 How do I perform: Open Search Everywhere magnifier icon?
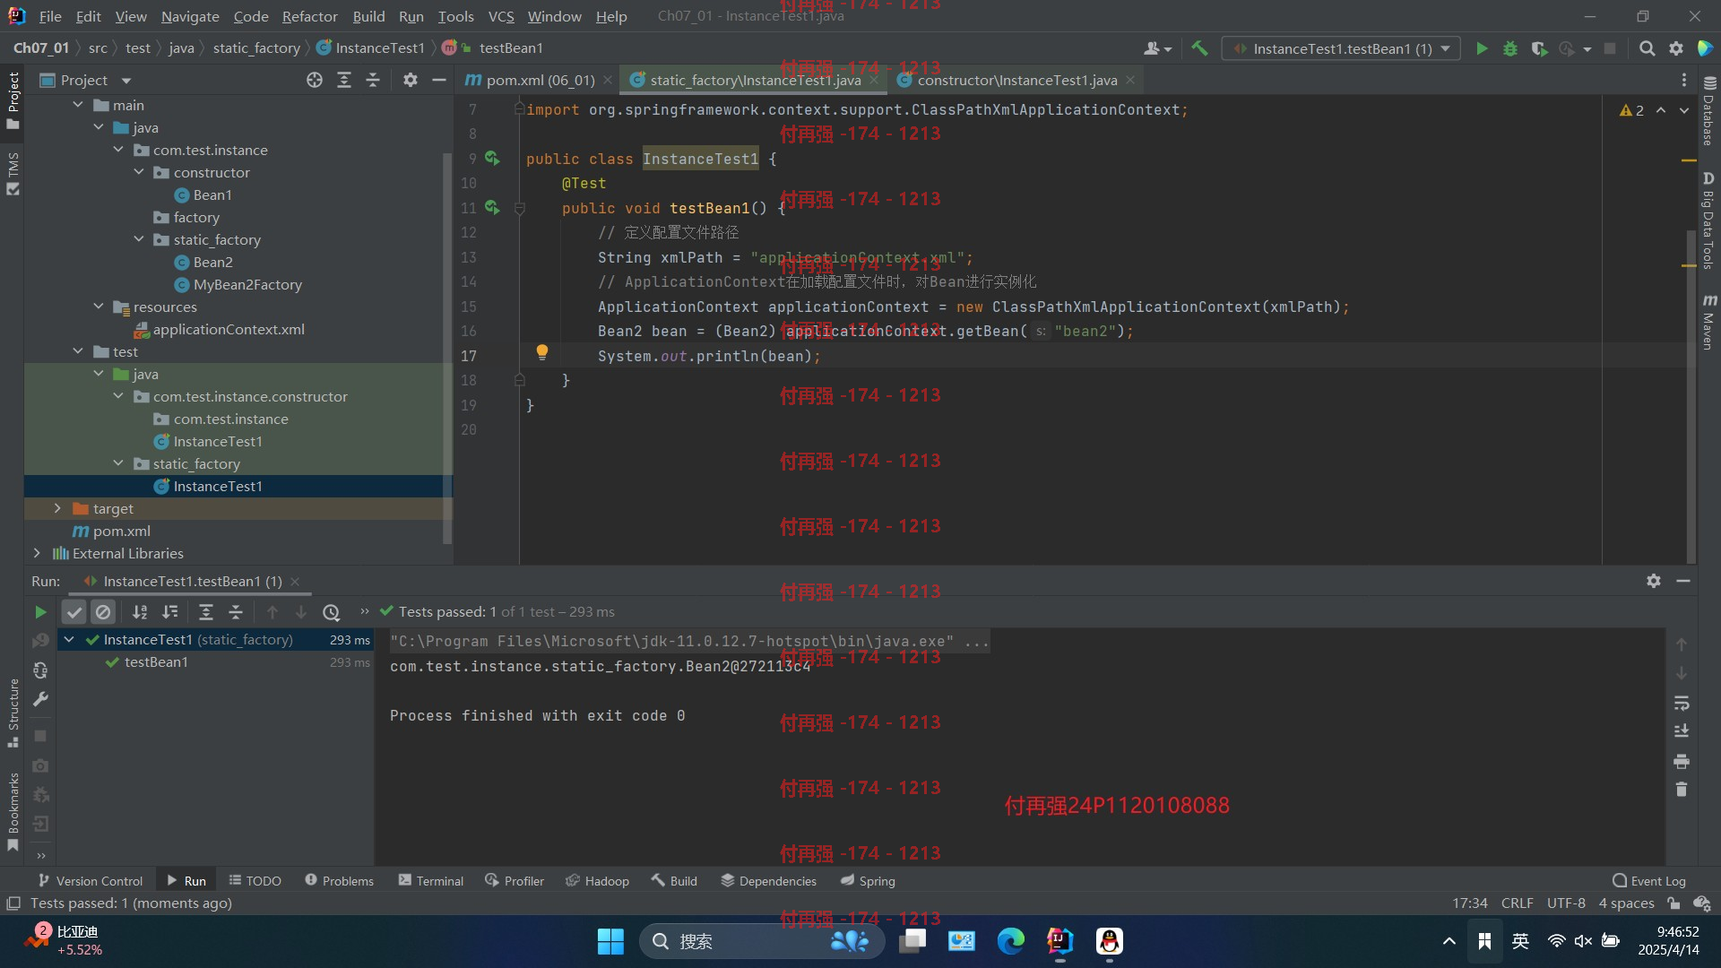click(x=1647, y=48)
